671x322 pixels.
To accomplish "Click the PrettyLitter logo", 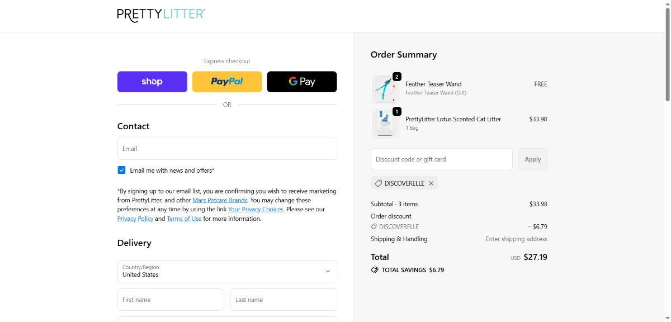I will tap(161, 15).
